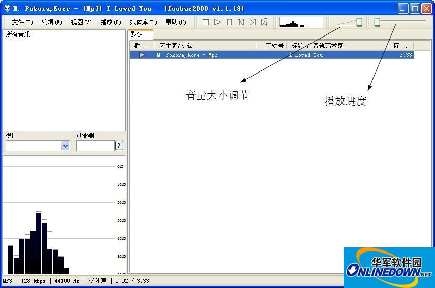Open the 媒体库(L) menu
The height and width of the screenshot is (288, 435).
pyautogui.click(x=143, y=22)
